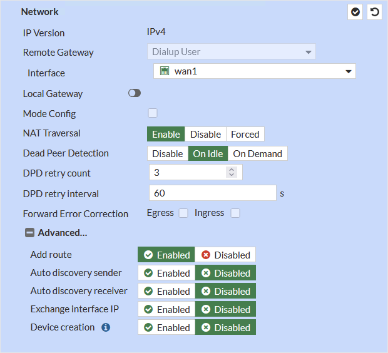Set Add route to Disabled
388x353 pixels.
[225, 255]
